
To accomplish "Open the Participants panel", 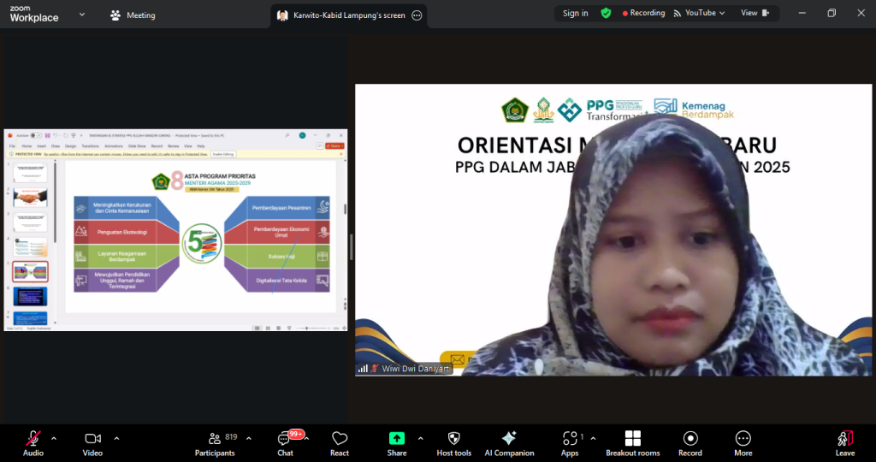I will point(214,442).
